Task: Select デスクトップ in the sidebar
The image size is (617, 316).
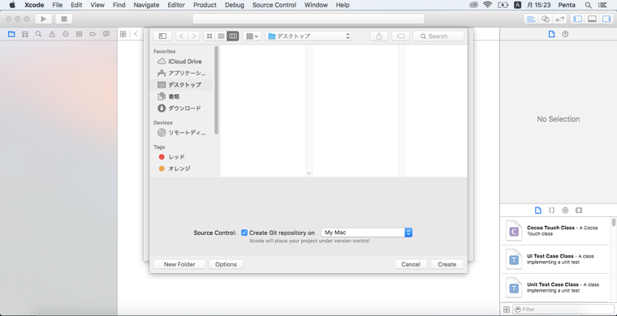Action: [181, 85]
